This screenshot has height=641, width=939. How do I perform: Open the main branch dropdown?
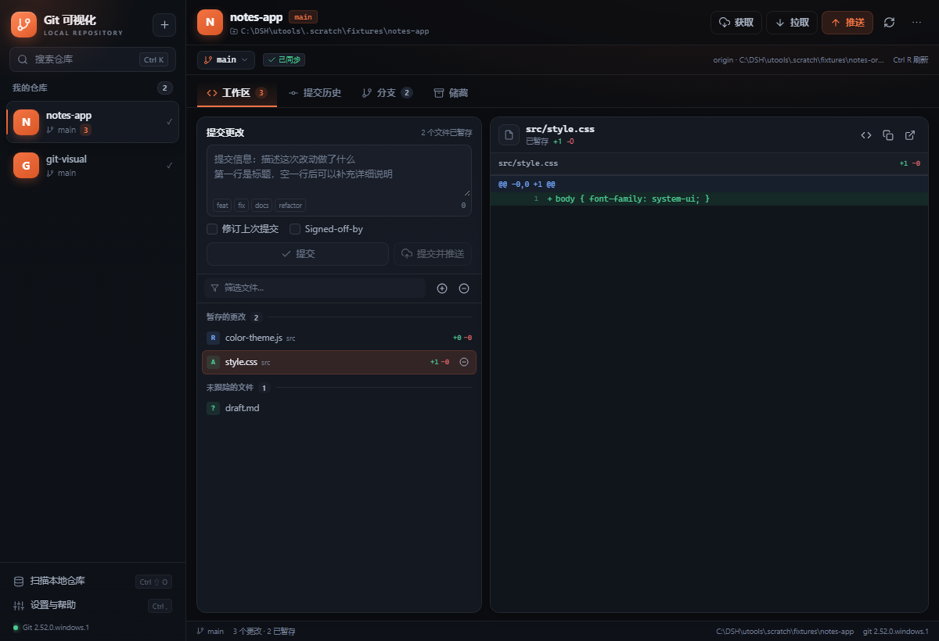[x=226, y=59]
